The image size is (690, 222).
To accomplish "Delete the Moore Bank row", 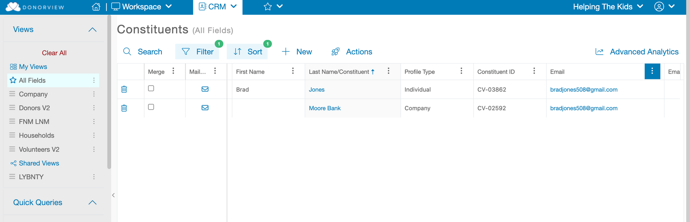I will coord(124,108).
